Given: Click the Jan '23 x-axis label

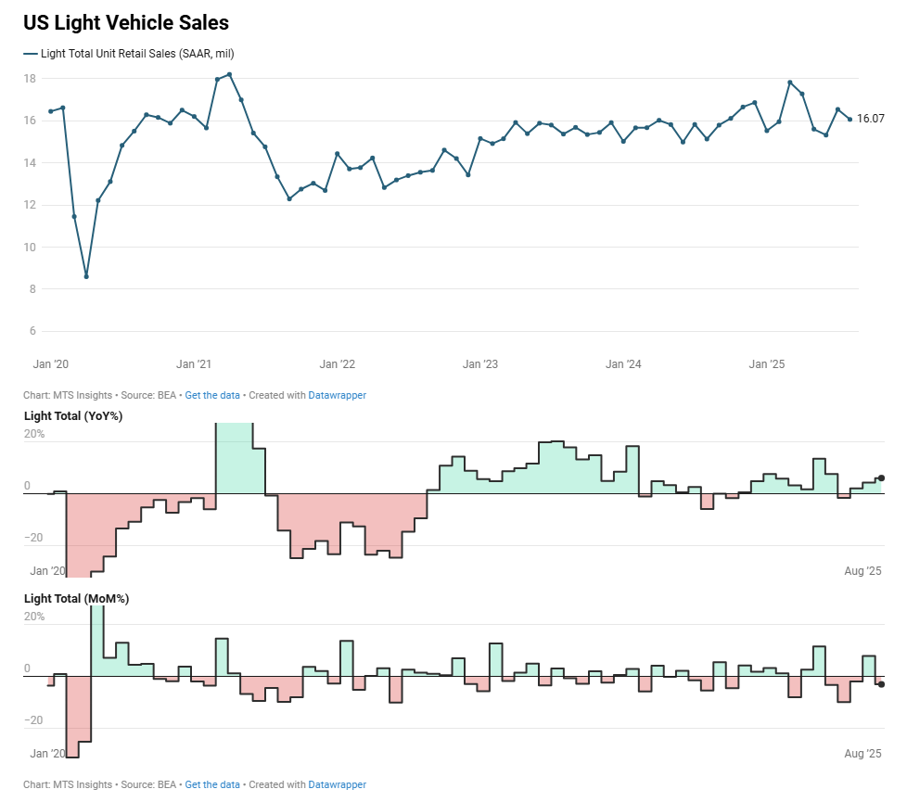Looking at the screenshot, I should pyautogui.click(x=479, y=364).
